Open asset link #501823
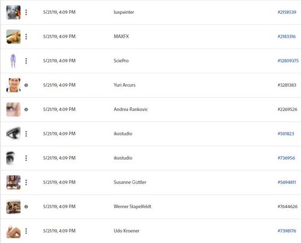 [x=286, y=134]
